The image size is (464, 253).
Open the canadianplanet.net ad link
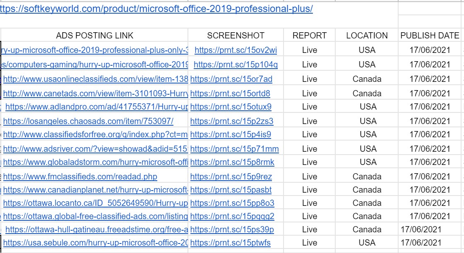[x=96, y=190]
